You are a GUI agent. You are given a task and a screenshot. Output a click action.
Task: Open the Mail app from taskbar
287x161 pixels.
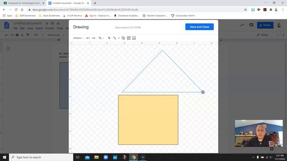(87, 157)
